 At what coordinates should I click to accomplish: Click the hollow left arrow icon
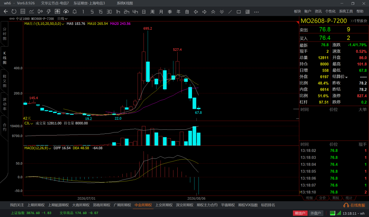tap(196, 12)
